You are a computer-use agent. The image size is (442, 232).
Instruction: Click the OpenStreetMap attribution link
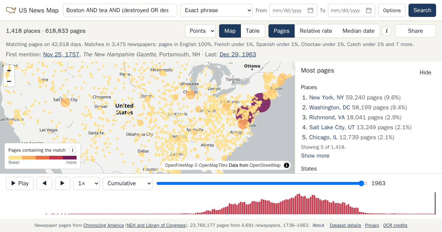click(265, 165)
